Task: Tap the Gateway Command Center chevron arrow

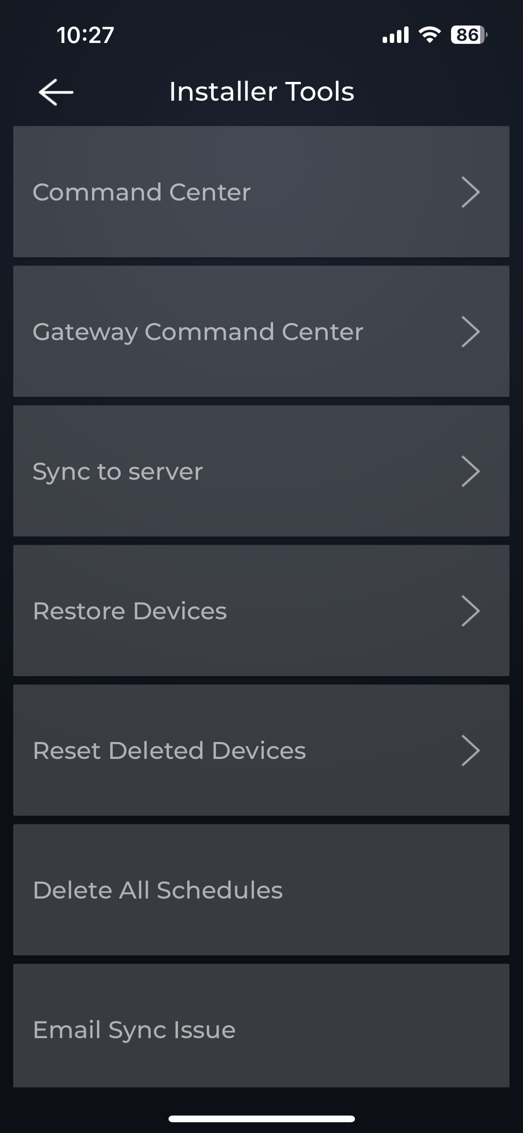Action: point(470,332)
